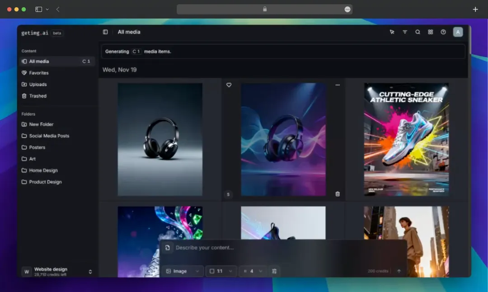Click the history icon in prompt bar

point(167,247)
